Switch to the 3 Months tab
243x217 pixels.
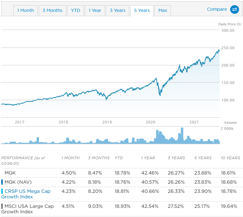pyautogui.click(x=53, y=11)
